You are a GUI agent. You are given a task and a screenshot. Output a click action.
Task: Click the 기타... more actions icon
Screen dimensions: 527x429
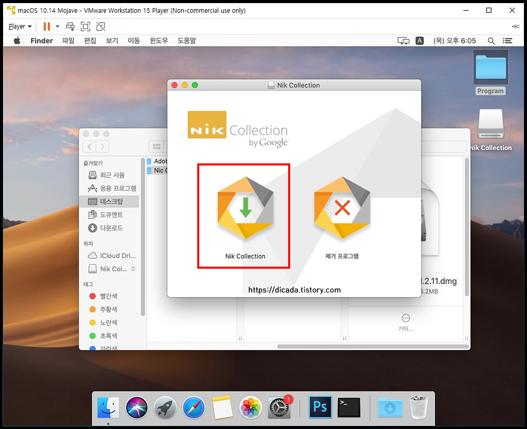click(406, 318)
